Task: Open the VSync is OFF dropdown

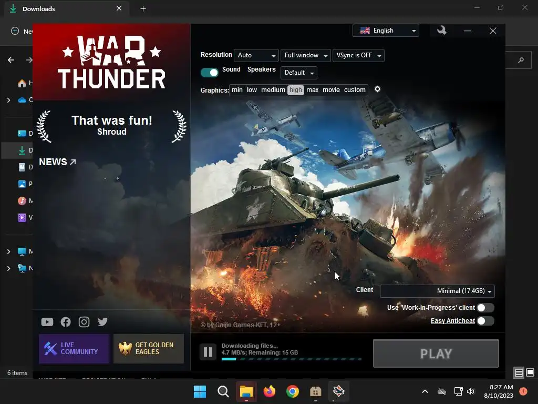Action: click(358, 55)
